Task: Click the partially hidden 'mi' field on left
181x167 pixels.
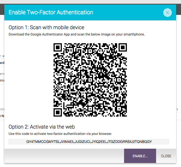Action: (x=2, y=80)
